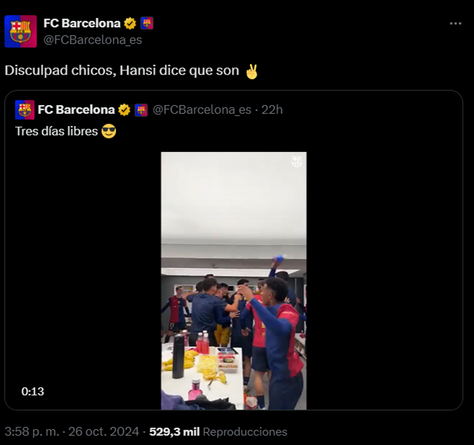Click the verified badge in the quoted tweet
Screen dimensions: 474x445
[x=124, y=110]
